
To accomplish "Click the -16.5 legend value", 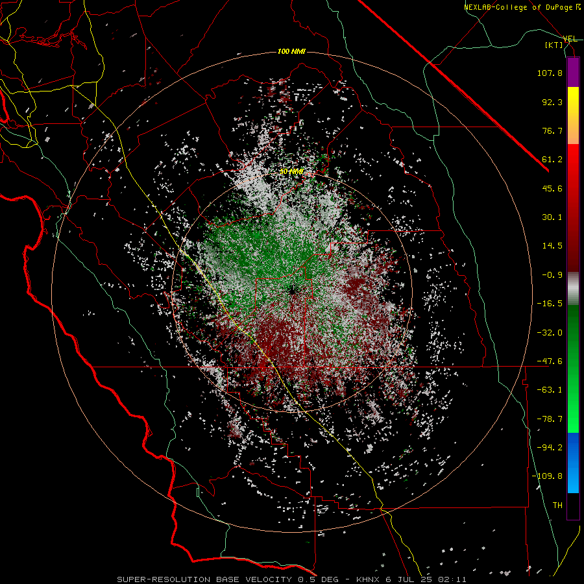I will (x=550, y=304).
